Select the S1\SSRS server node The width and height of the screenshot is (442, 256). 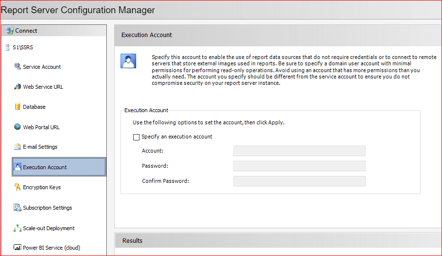tap(23, 48)
